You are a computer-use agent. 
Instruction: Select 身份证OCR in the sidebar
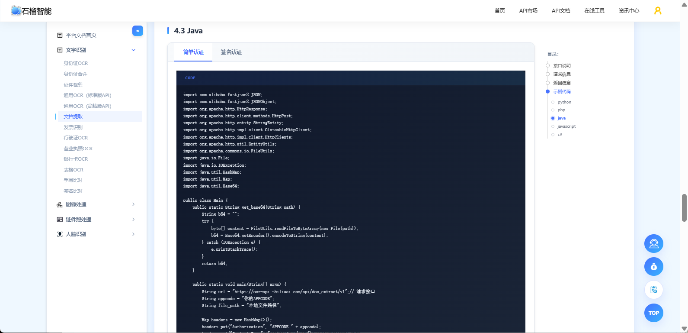click(x=76, y=63)
